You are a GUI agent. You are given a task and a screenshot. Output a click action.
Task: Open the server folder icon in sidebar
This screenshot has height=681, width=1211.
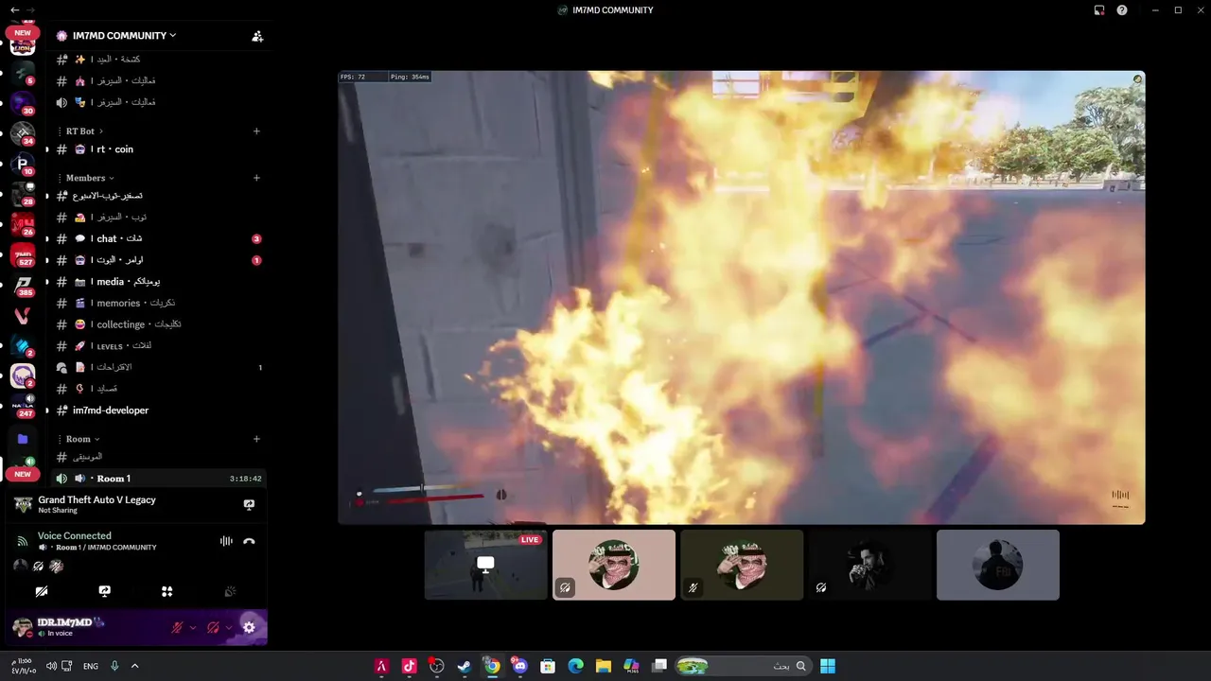pyautogui.click(x=23, y=439)
